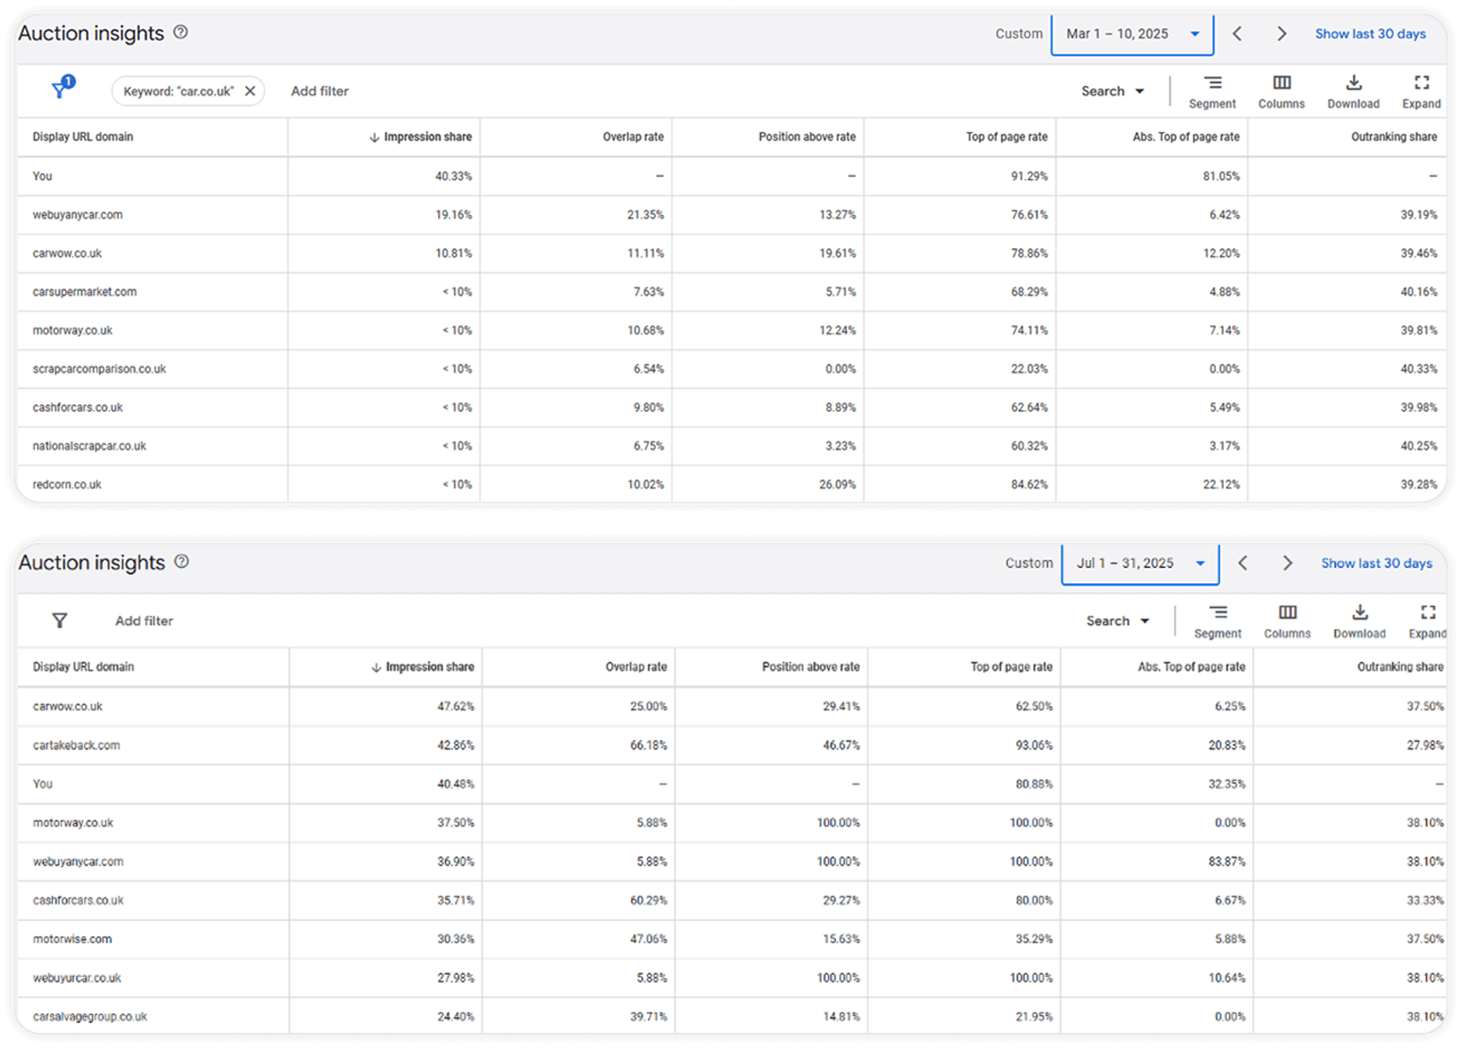Image resolution: width=1461 pixels, height=1048 pixels.
Task: Click 47.62% impression share for carwow.co.uk
Action: click(x=455, y=706)
